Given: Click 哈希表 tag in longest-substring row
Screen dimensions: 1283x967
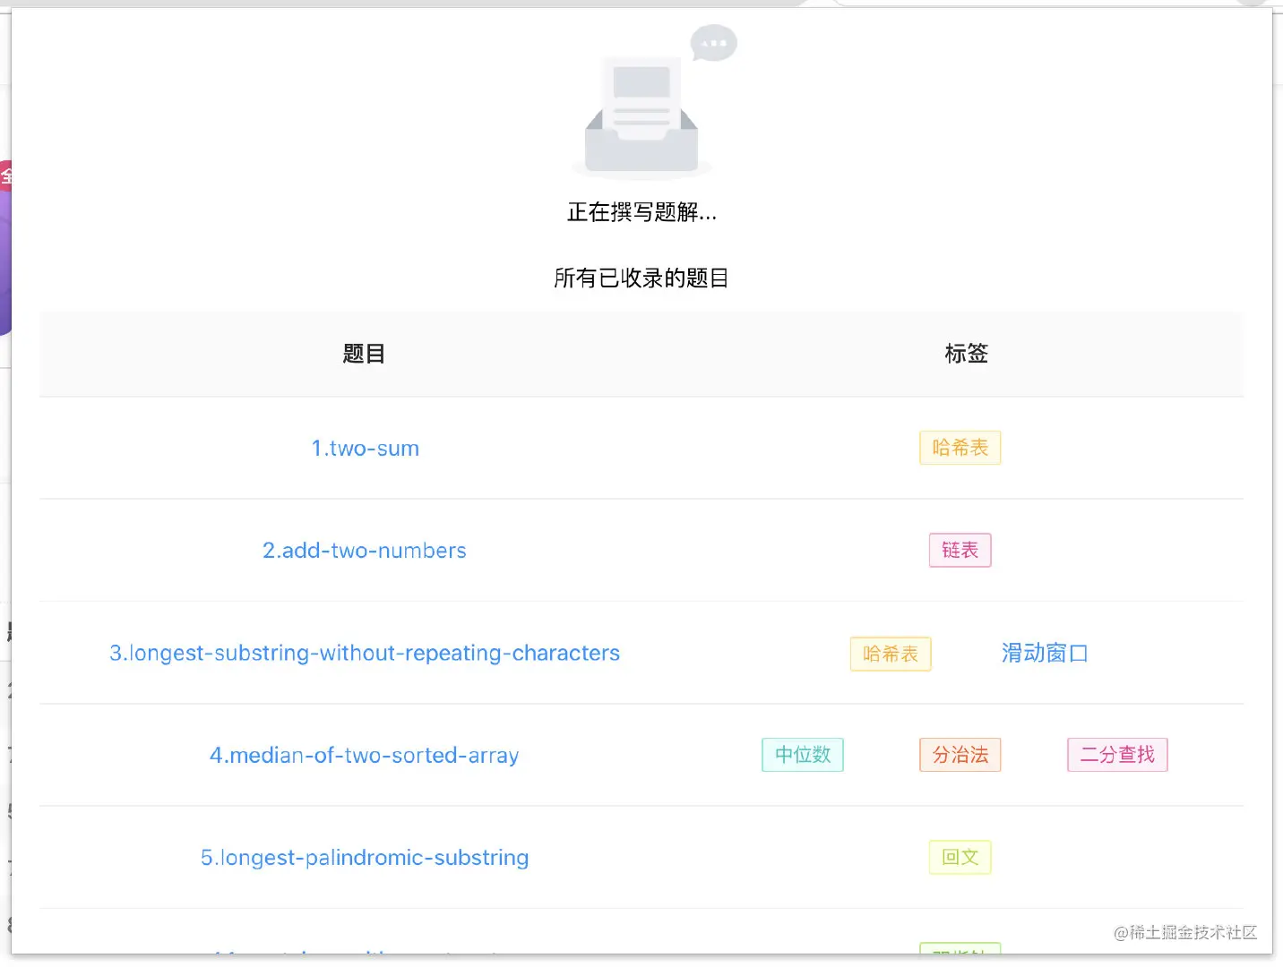Looking at the screenshot, I should 891,654.
